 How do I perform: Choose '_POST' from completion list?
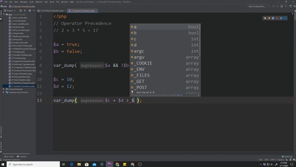(165, 88)
